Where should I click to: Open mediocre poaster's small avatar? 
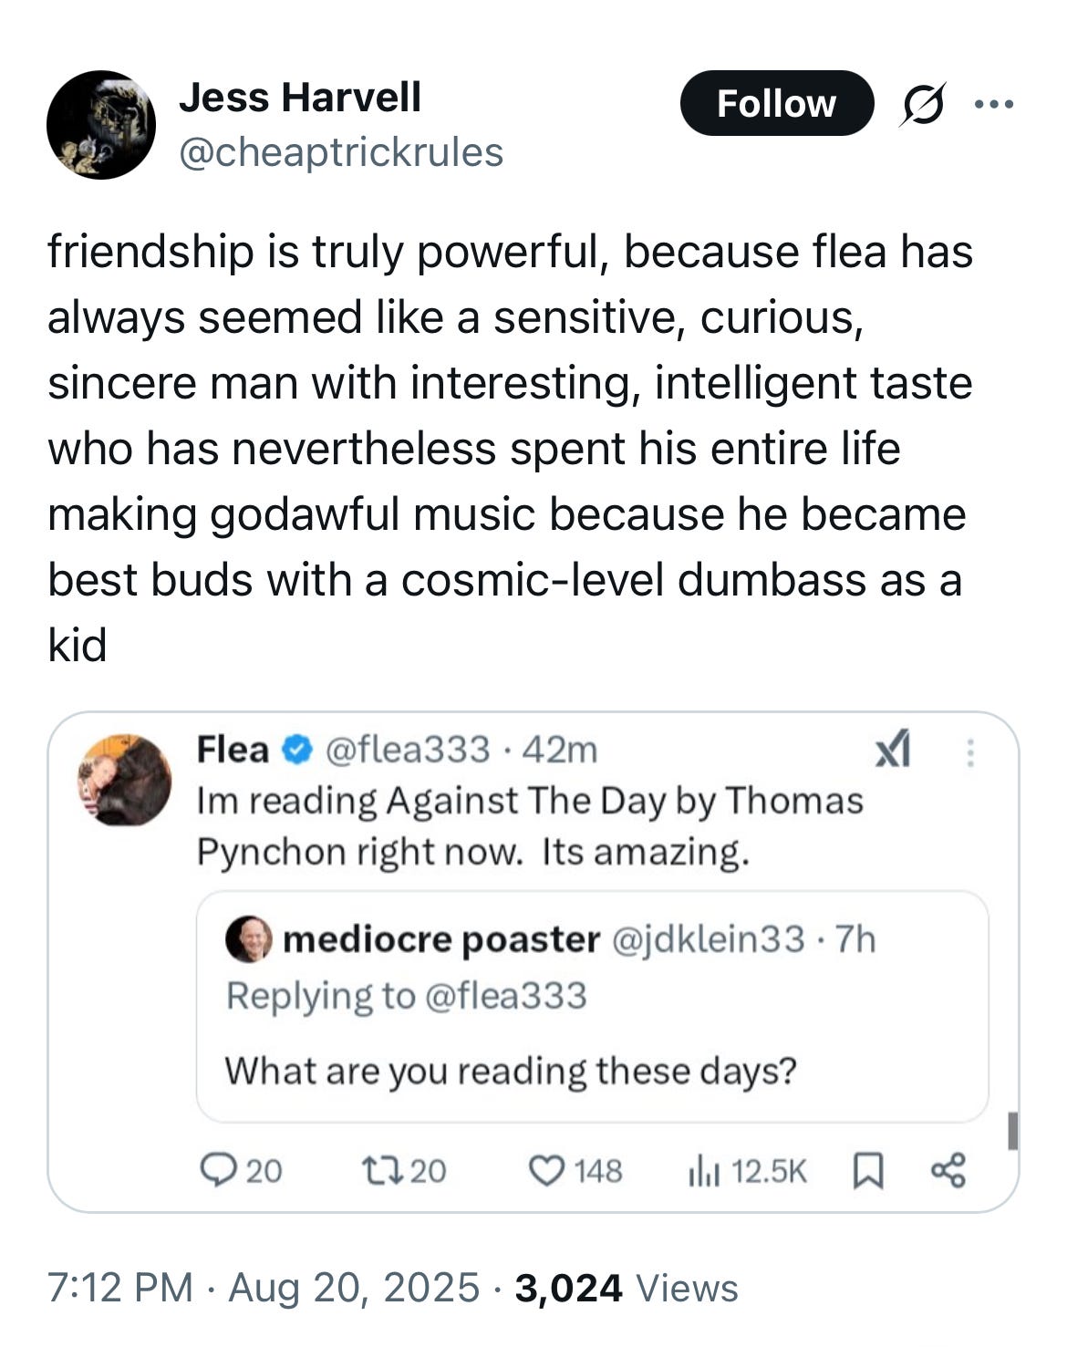coord(249,939)
